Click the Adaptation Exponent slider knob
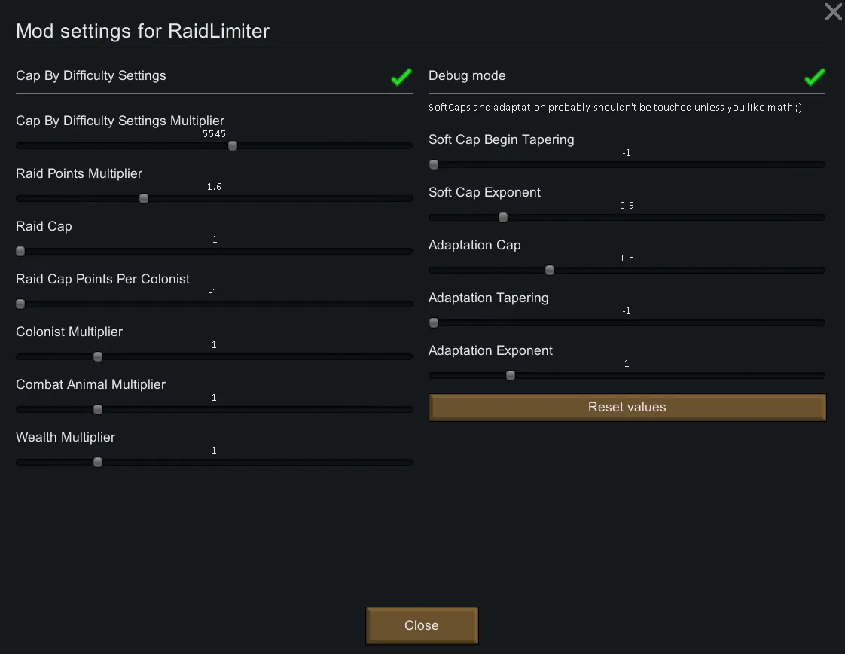Viewport: 845px width, 654px height. pyautogui.click(x=511, y=375)
